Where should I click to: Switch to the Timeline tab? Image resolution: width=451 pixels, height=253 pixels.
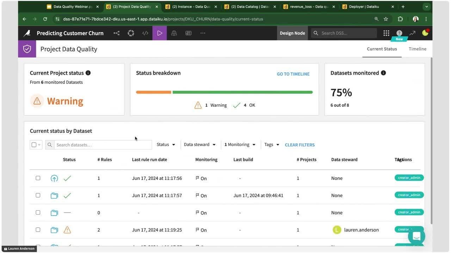tap(418, 49)
